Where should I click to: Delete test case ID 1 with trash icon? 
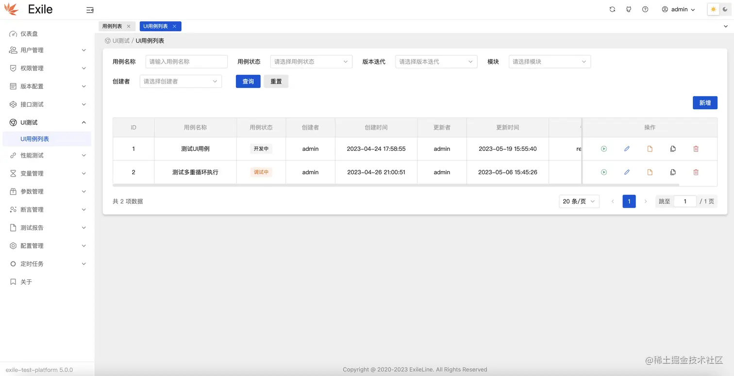(x=696, y=148)
